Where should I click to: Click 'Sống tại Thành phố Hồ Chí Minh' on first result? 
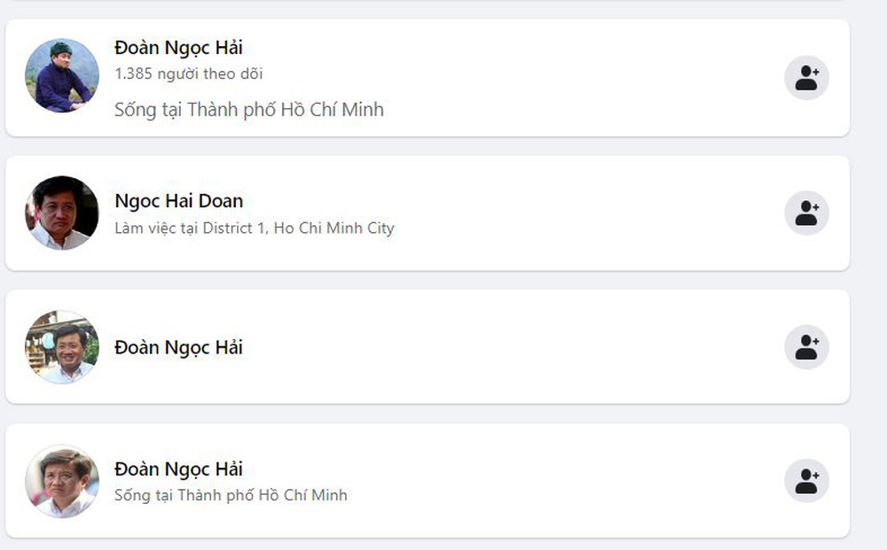[248, 109]
